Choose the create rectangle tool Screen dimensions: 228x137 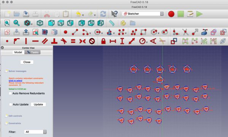point(143,32)
